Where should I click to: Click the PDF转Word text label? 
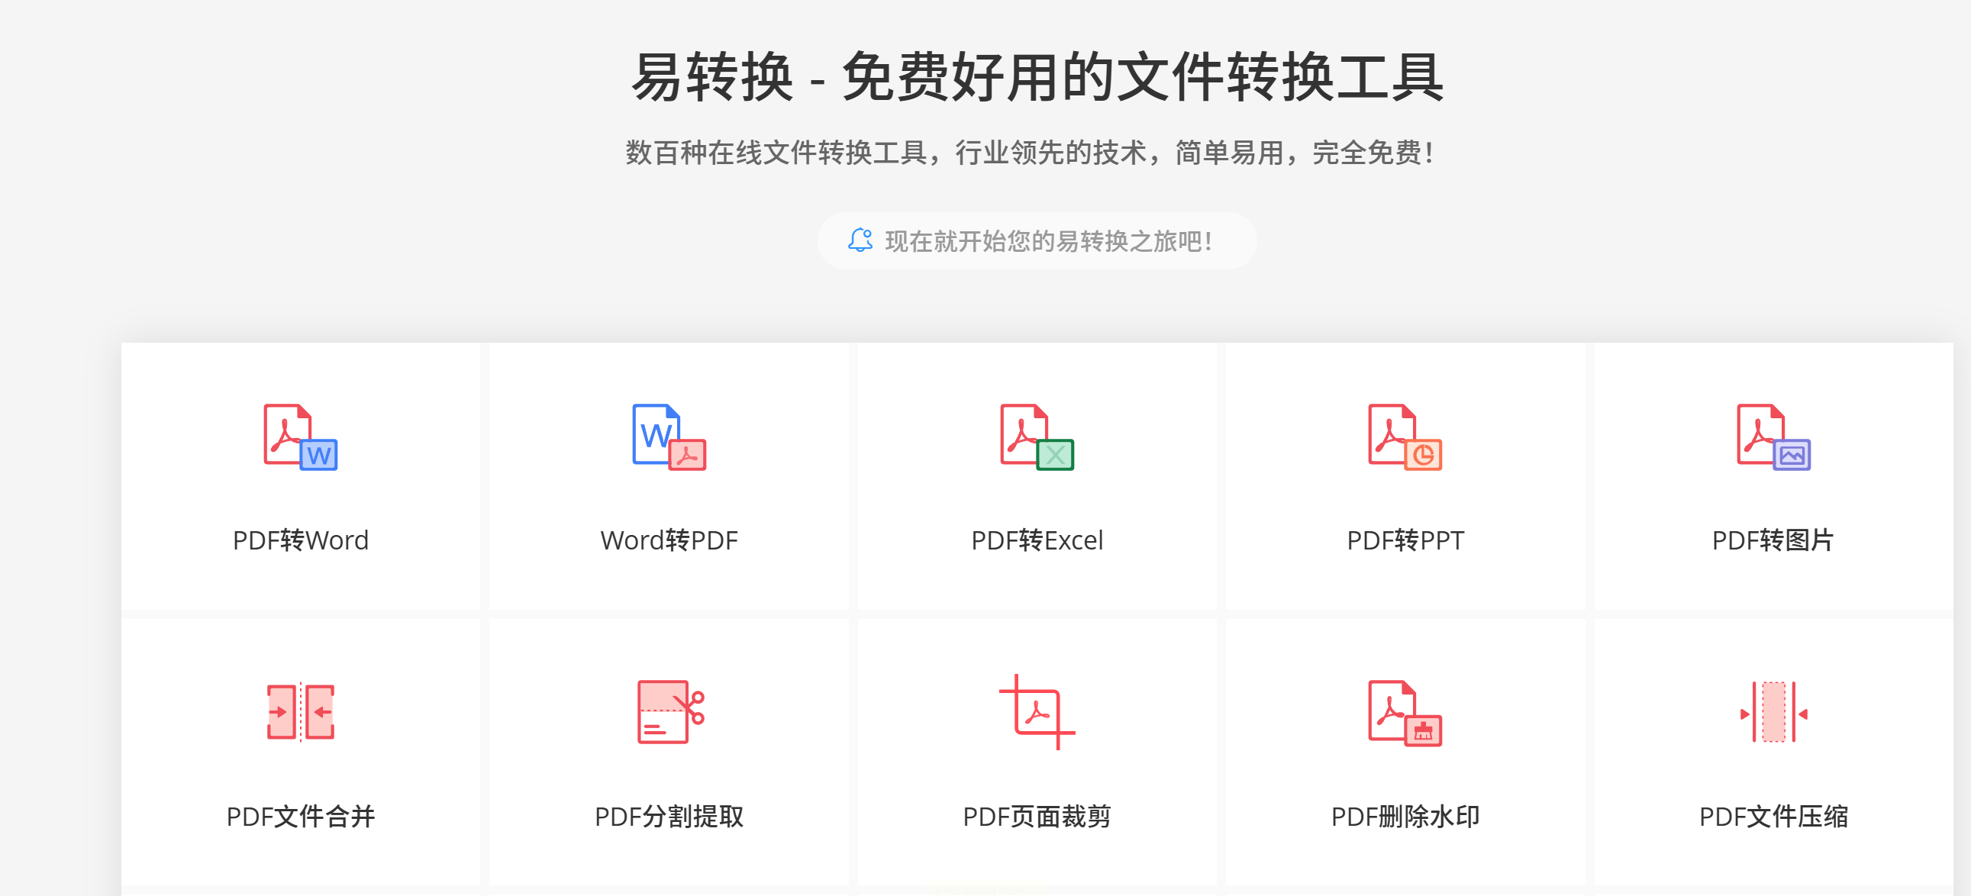[300, 540]
